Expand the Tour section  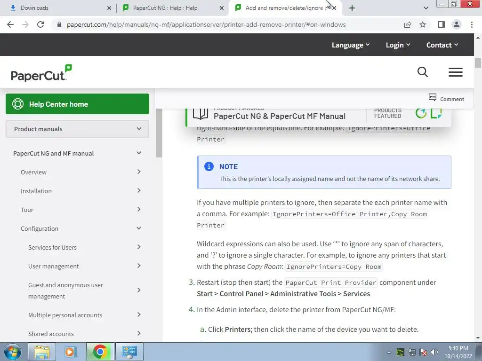pos(139,209)
